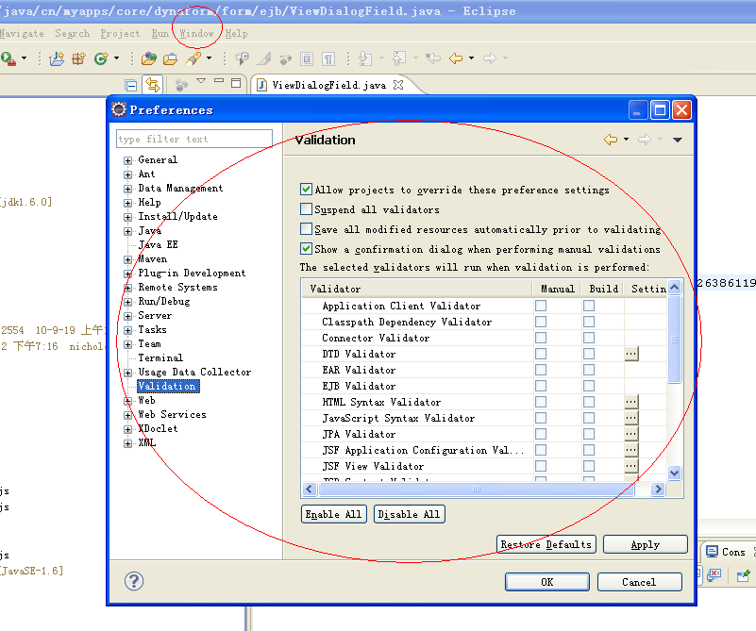Open the dropdown next to Preferences back arrow
The height and width of the screenshot is (631, 756).
tap(626, 140)
